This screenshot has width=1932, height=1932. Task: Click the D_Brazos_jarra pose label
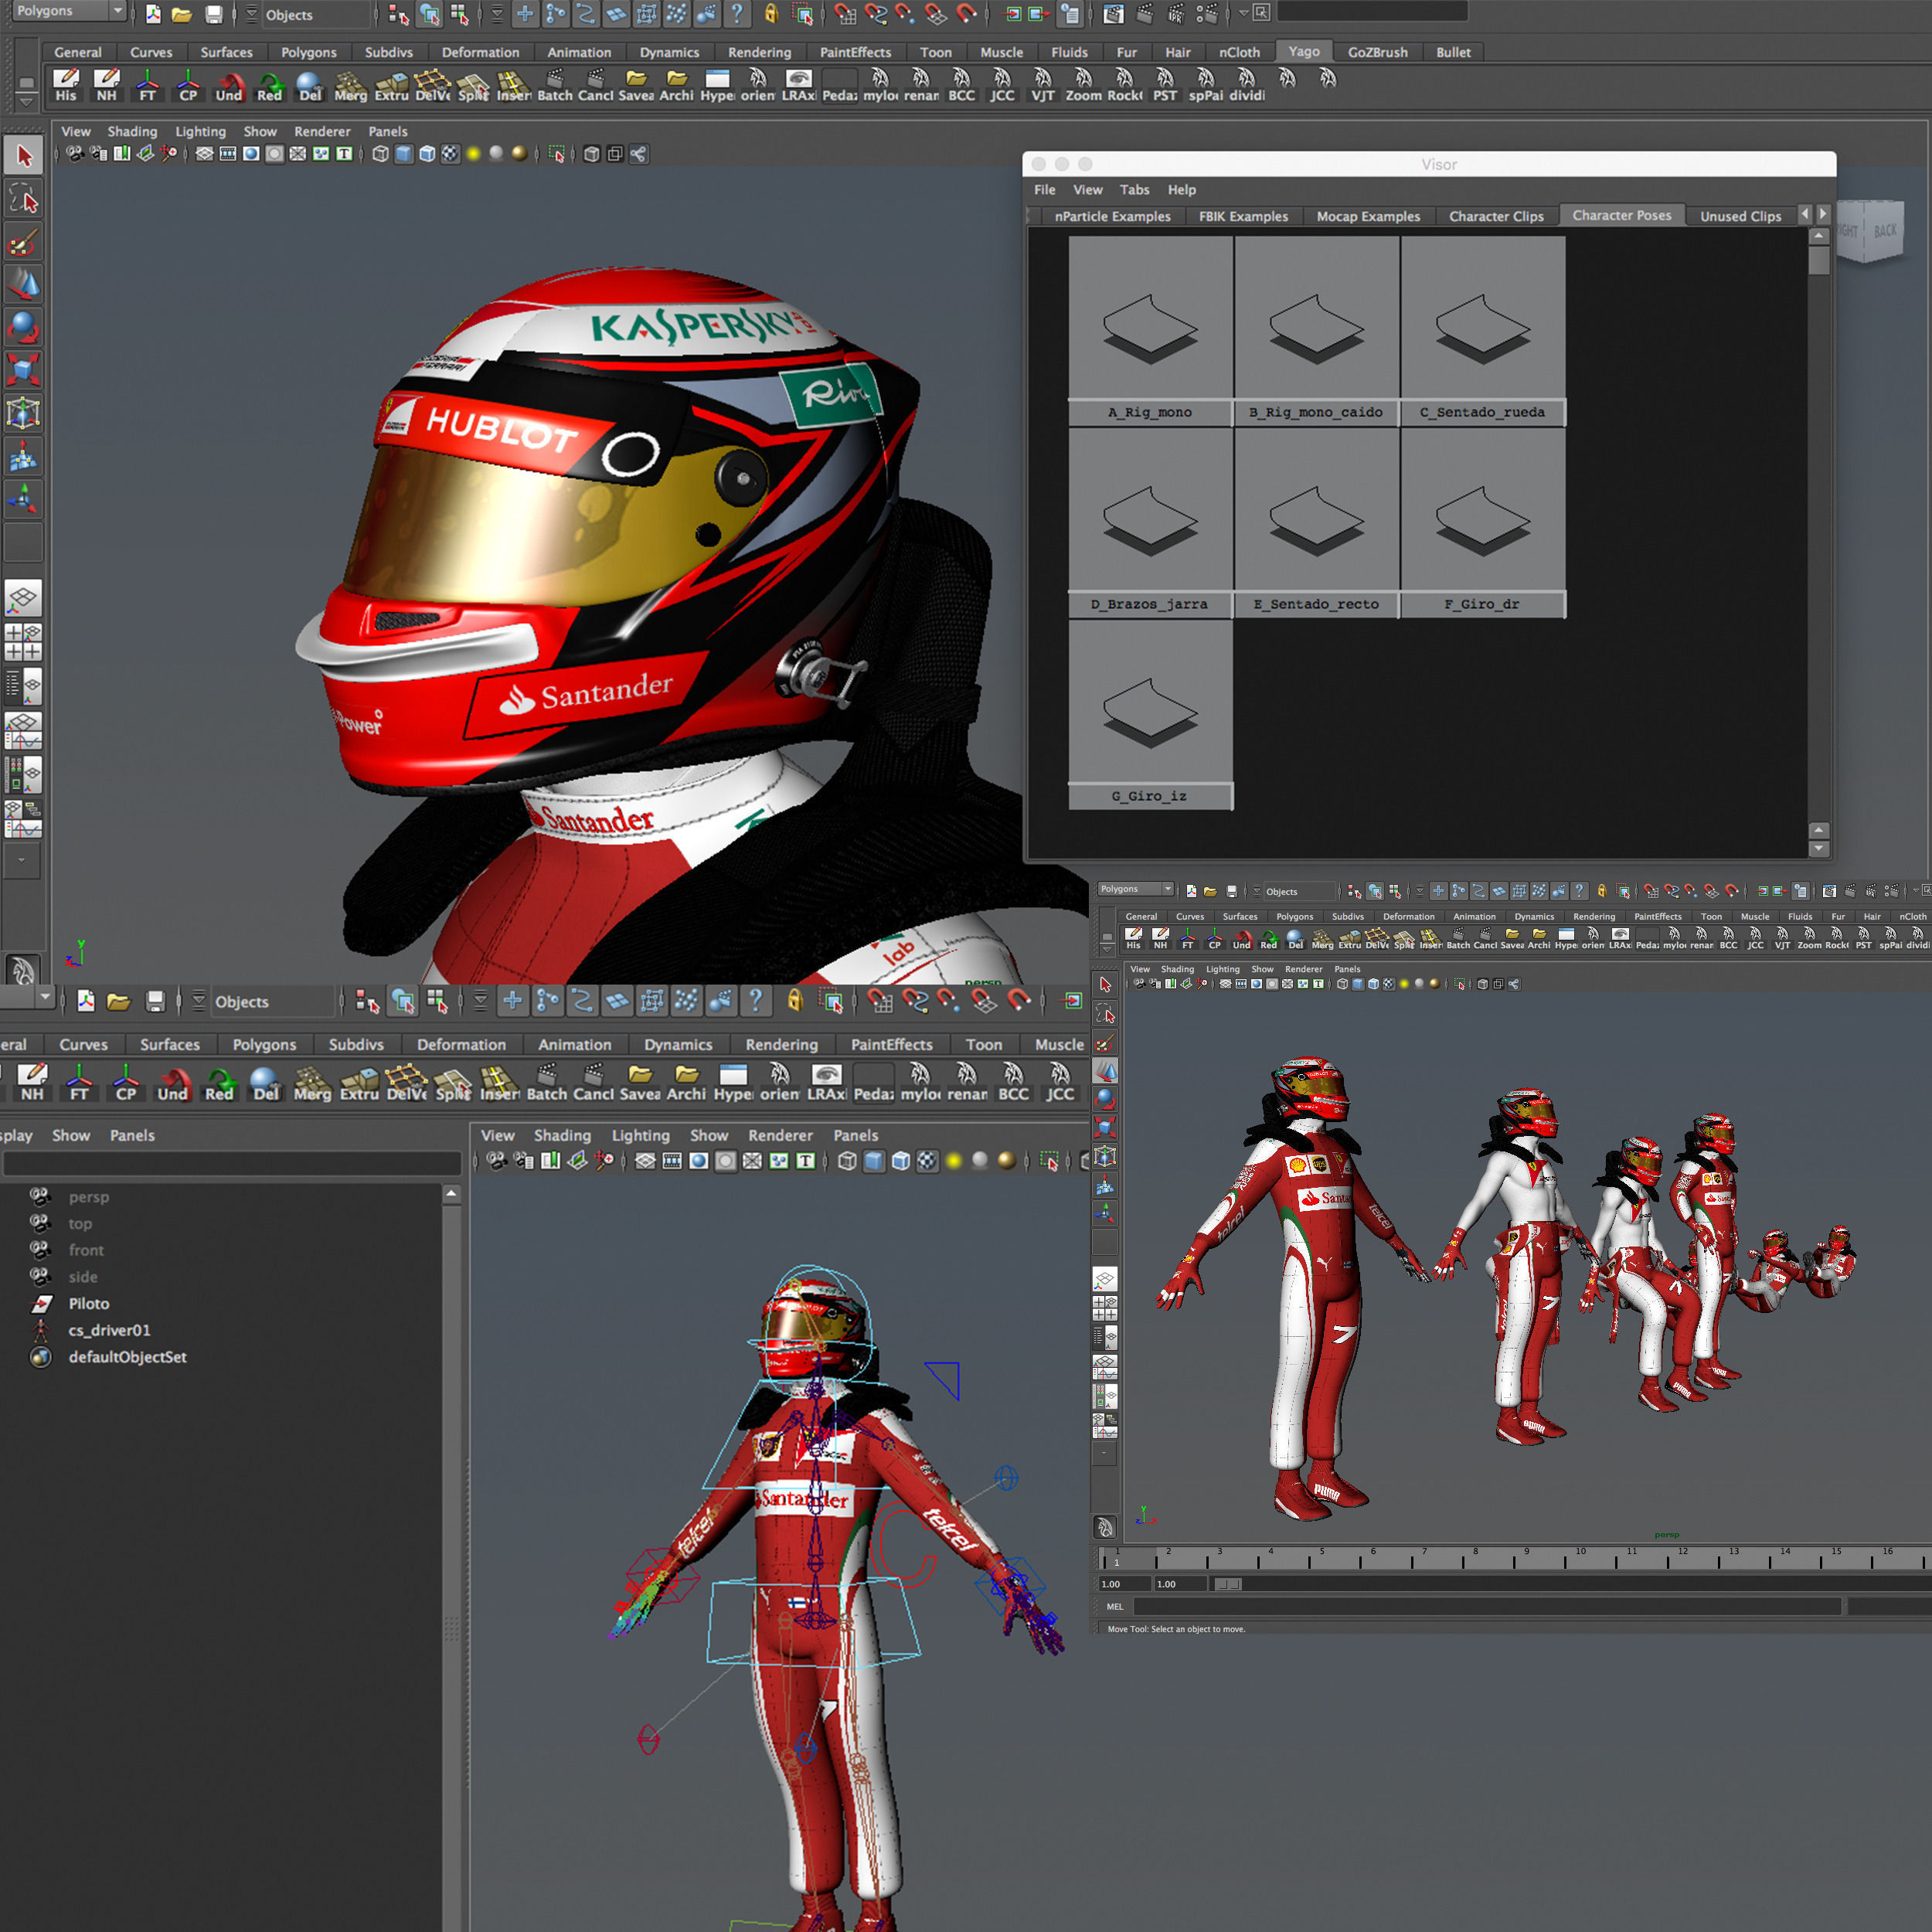pyautogui.click(x=1149, y=604)
